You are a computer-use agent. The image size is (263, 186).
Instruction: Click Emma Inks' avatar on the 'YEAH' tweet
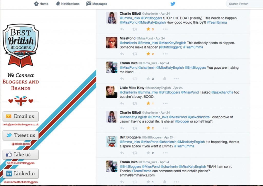111,166
